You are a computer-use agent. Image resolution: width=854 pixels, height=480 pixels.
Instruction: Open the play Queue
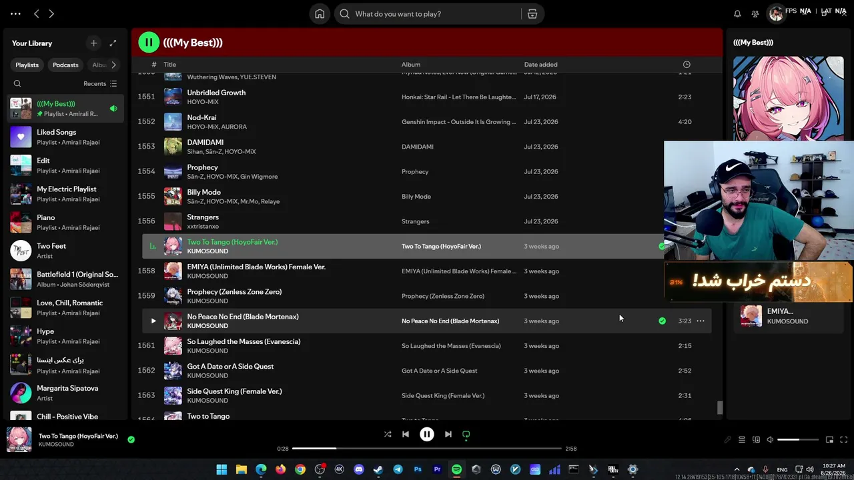[742, 440]
